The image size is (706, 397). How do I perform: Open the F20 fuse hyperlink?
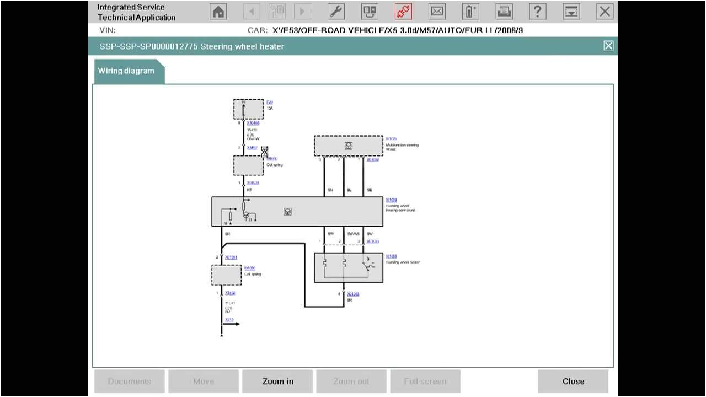click(269, 102)
